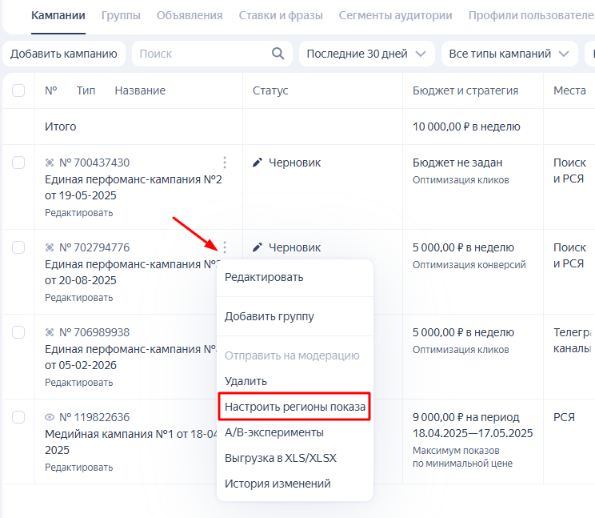Screen dimensions: 595x518
Task: Click campaign type icon beside № 706989938
Action: click(x=50, y=332)
